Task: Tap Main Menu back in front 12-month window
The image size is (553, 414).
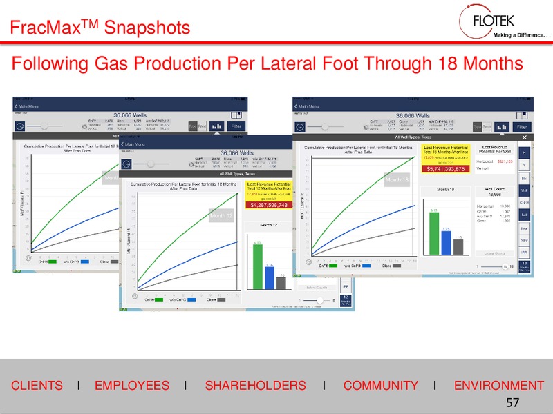Action: click(x=133, y=144)
